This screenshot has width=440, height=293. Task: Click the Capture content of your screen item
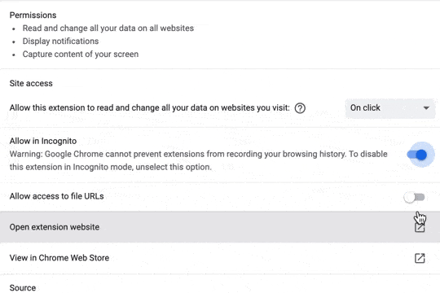pos(81,54)
